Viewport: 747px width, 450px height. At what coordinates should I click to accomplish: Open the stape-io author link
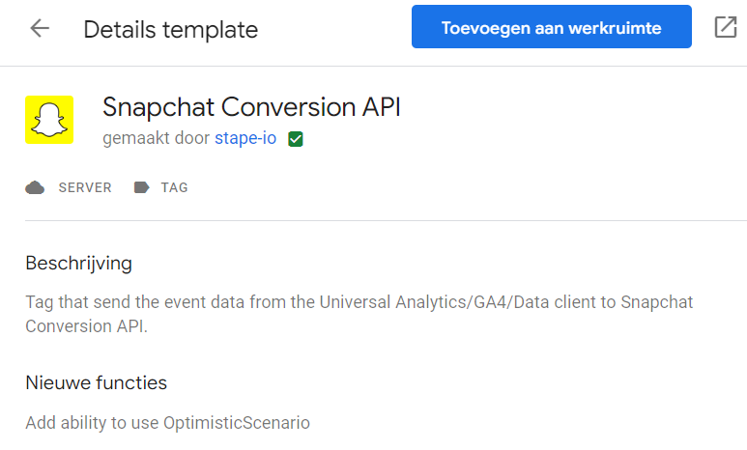(245, 138)
